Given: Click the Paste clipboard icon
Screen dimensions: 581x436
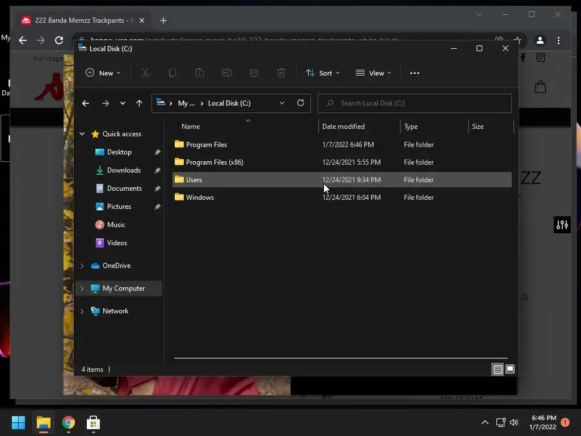Looking at the screenshot, I should [200, 73].
